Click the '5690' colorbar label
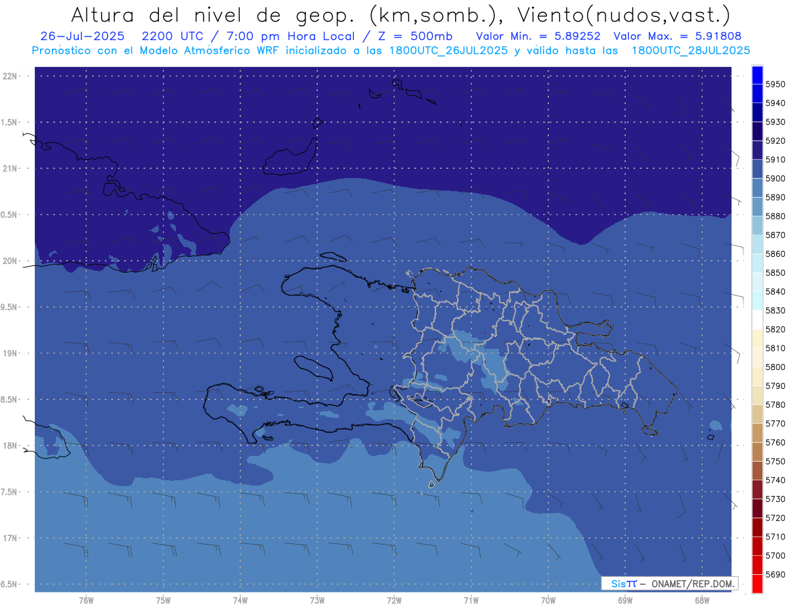The width and height of the screenshot is (788, 609). (776, 574)
